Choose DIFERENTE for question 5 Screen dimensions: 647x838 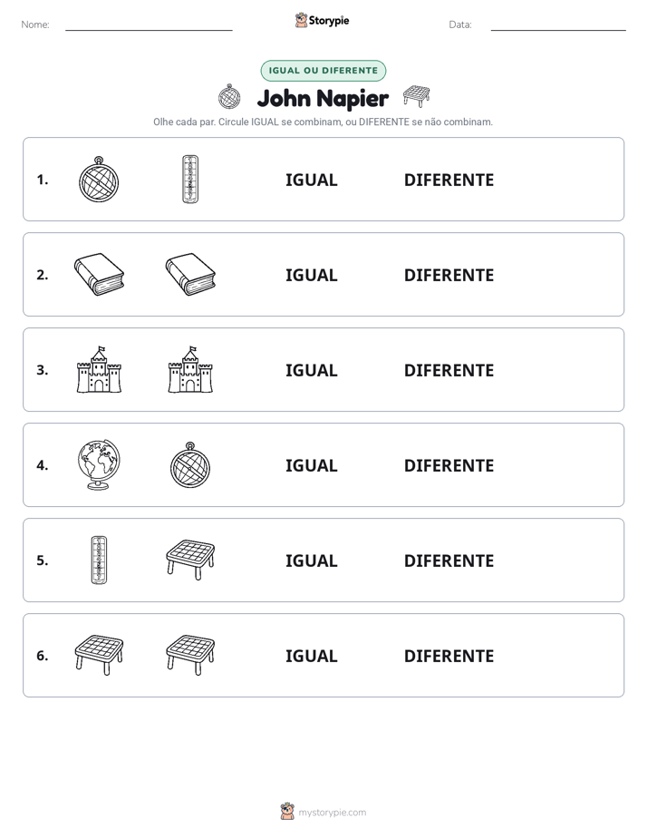[x=449, y=560]
